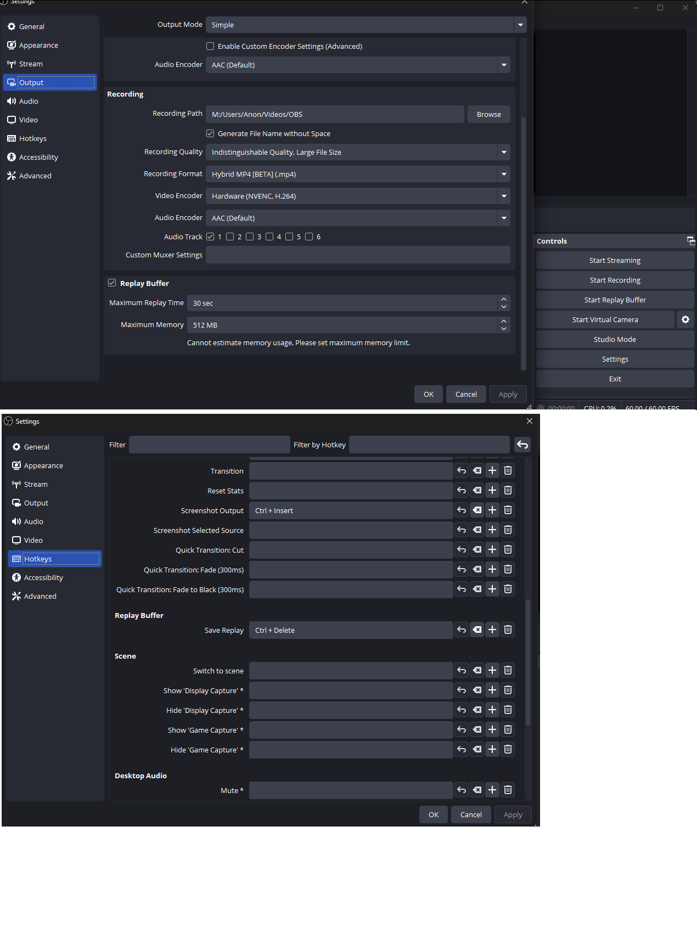The width and height of the screenshot is (697, 933).
Task: Add a Reset Stats hotkey binding
Action: click(x=492, y=491)
